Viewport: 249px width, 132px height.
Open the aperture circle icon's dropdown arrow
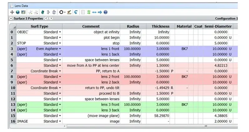[65, 12]
